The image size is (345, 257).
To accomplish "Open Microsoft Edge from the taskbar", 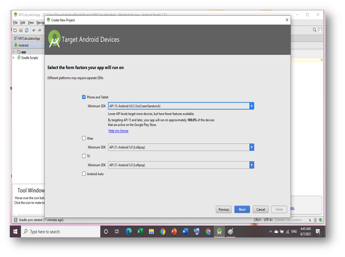I will coord(129,231).
